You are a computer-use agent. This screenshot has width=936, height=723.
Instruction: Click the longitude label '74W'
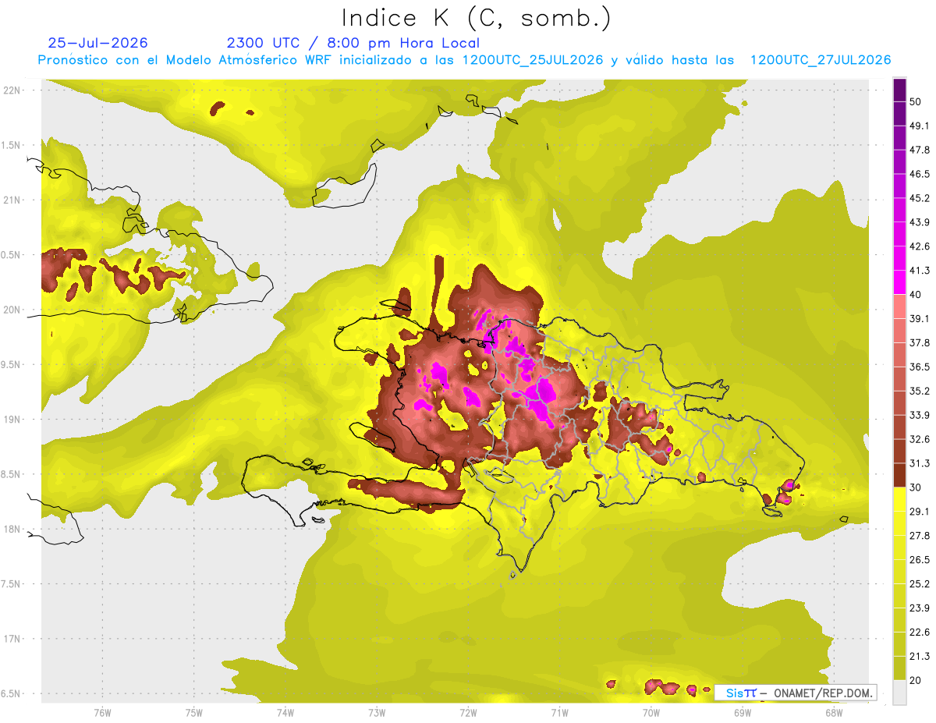[285, 712]
